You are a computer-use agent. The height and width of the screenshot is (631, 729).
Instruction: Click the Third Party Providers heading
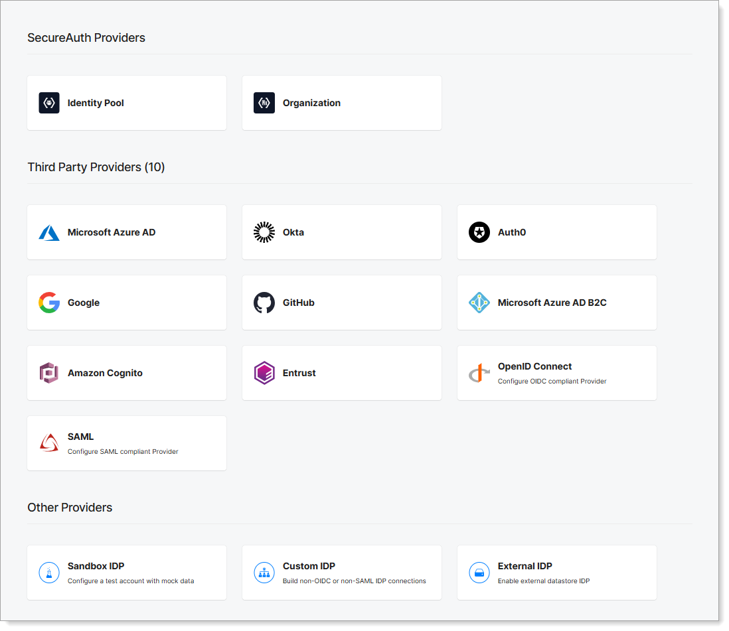click(96, 167)
